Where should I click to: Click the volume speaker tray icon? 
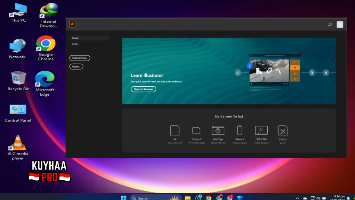(x=318, y=198)
